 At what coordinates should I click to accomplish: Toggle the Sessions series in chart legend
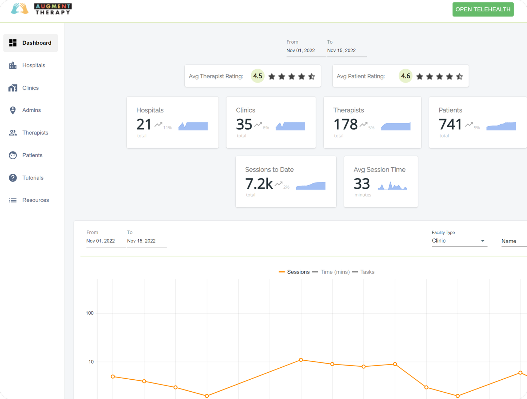[294, 272]
